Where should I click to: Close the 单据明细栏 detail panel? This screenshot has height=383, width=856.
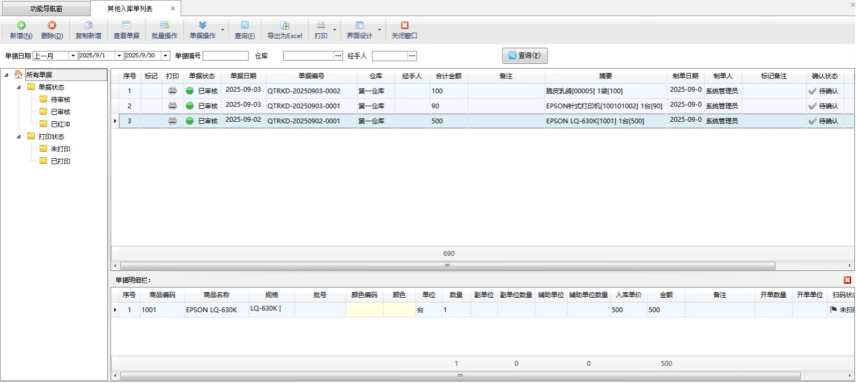[847, 280]
